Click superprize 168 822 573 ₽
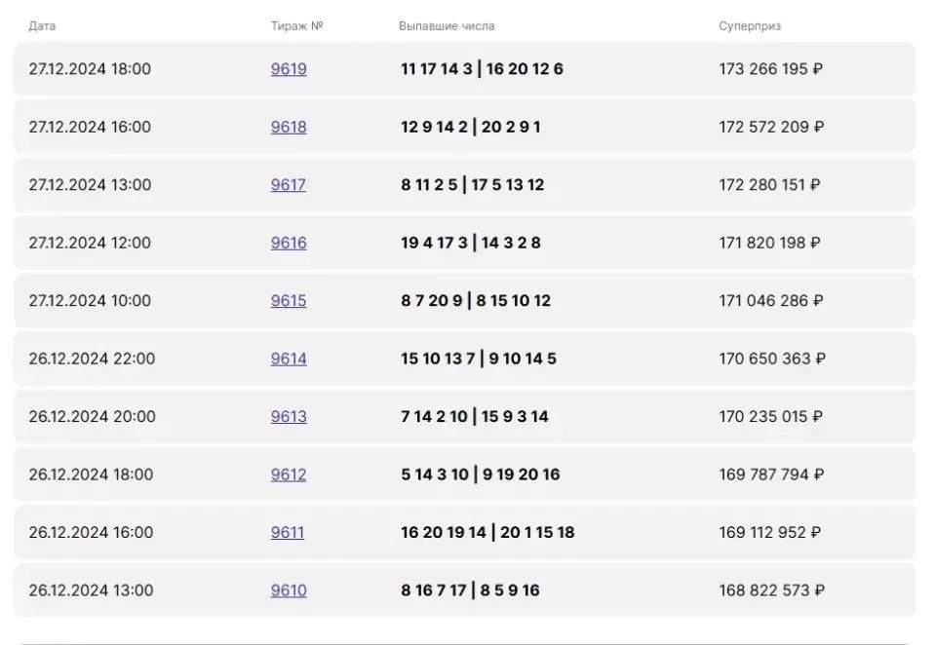The image size is (936, 645). coord(772,590)
